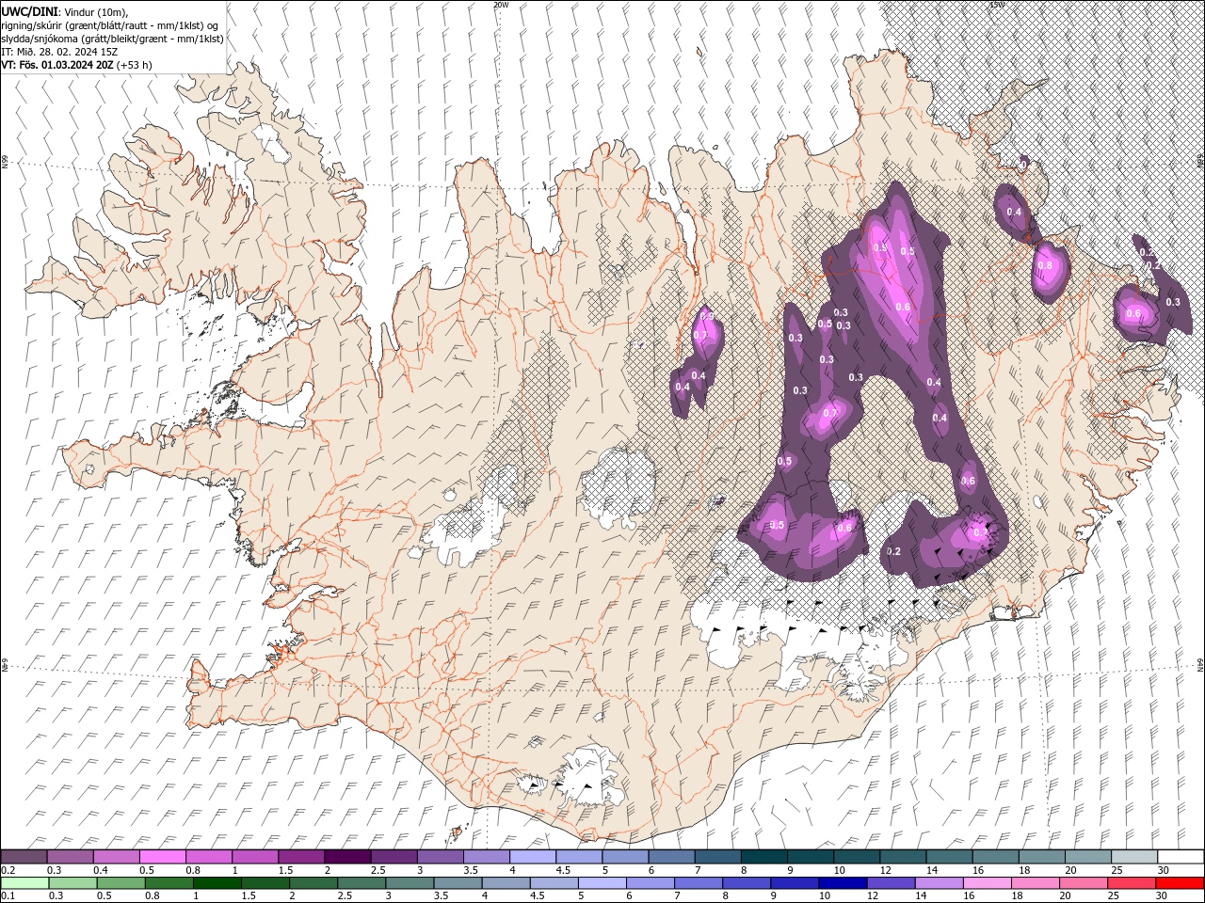Viewport: 1205px width, 903px height.
Task: Click the 'VT: Fös. 01.03.2024 20Z' valid-time line
Action: coord(56,65)
